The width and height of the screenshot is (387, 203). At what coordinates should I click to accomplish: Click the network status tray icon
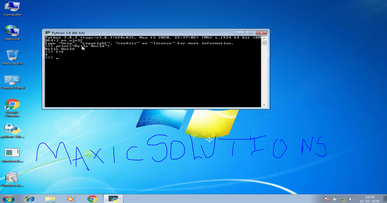tap(343, 199)
